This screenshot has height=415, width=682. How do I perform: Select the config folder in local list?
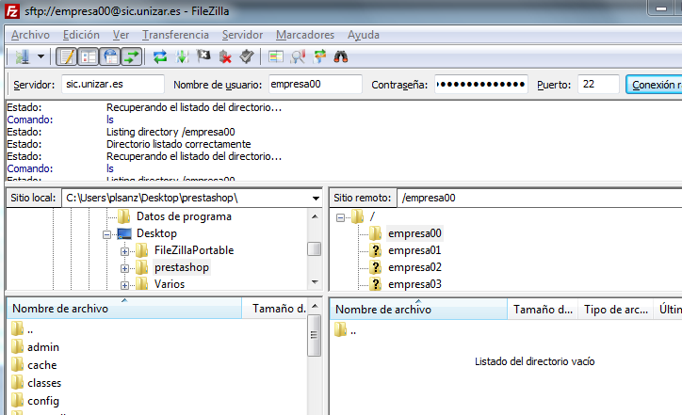[43, 401]
